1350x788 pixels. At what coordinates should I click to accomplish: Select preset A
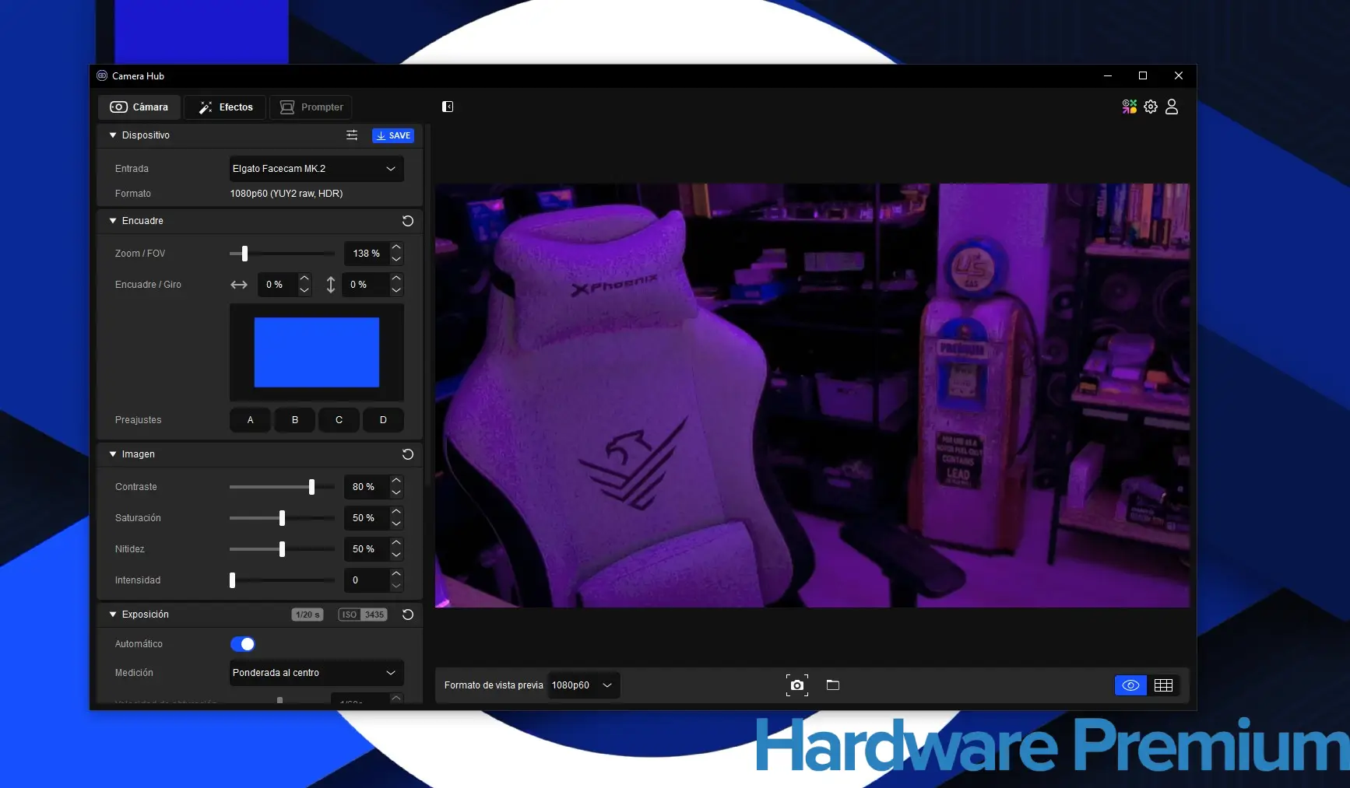pos(250,420)
